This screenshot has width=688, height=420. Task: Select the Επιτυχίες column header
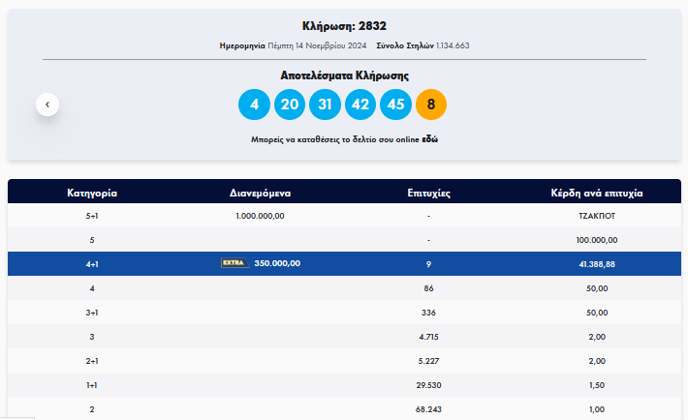(x=428, y=193)
